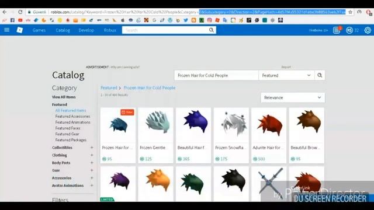Open the Twitter bookmark icon
Screen dimensions: 374x210
point(186,20)
